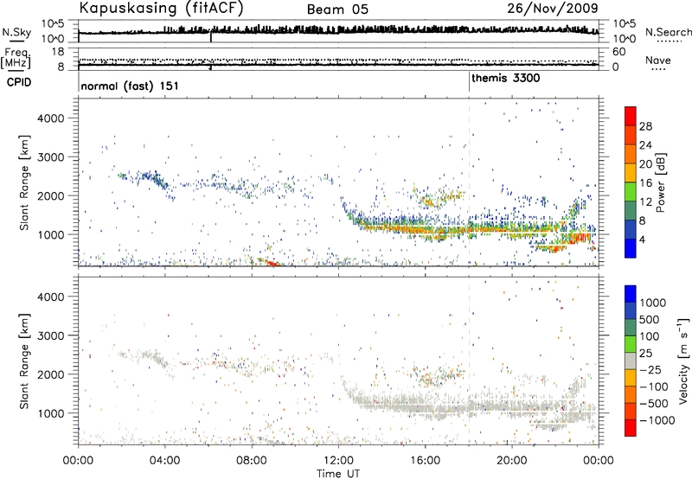This screenshot has width=692, height=479.
Task: Click the "N.Search" legend label
Action: [668, 32]
